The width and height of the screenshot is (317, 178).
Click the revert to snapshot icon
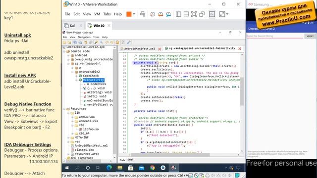(x=160, y=14)
